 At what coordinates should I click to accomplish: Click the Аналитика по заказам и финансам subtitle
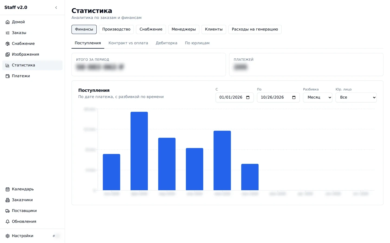click(x=106, y=18)
